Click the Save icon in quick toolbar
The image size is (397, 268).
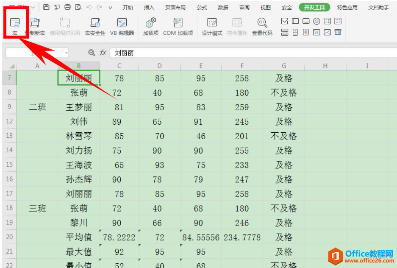(46, 7)
